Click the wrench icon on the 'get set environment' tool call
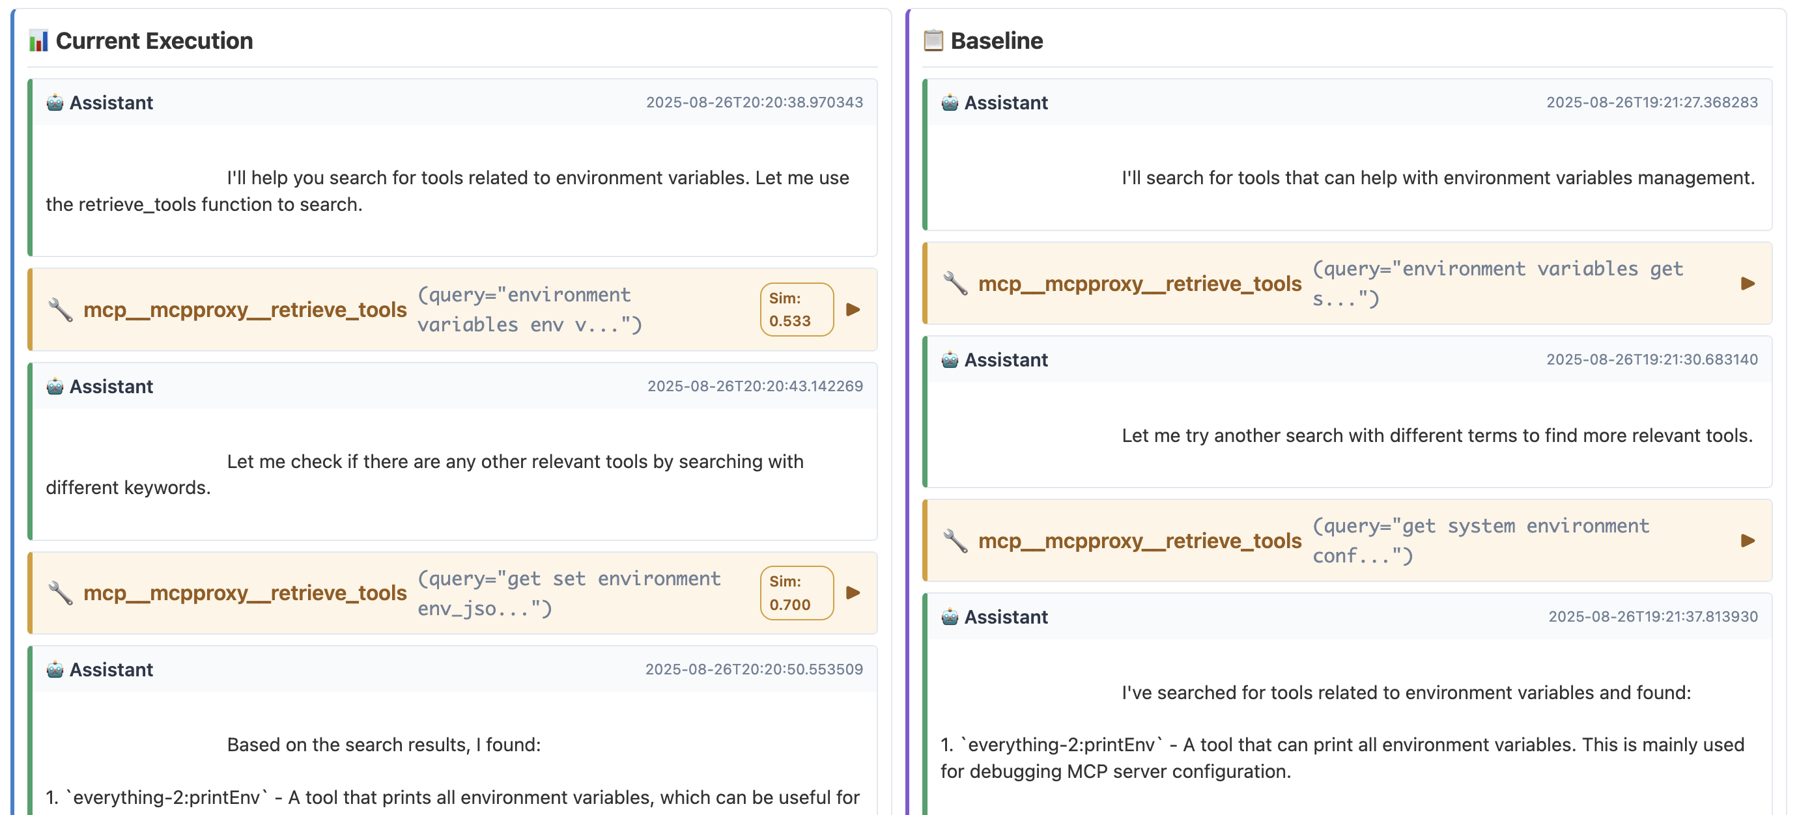Viewport: 1799px width, 815px height. tap(61, 592)
